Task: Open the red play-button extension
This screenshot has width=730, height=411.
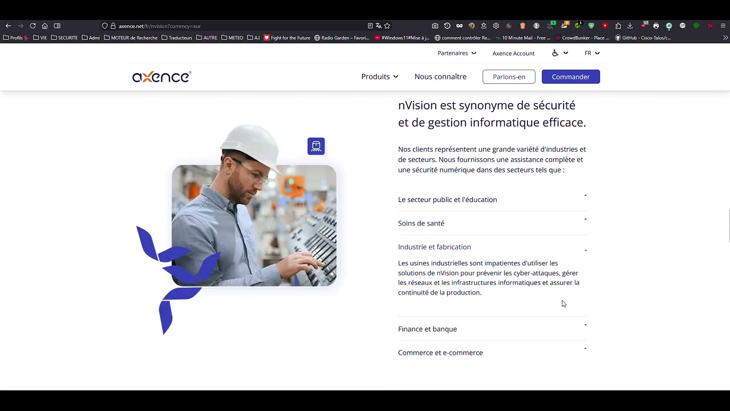Action: (x=605, y=26)
